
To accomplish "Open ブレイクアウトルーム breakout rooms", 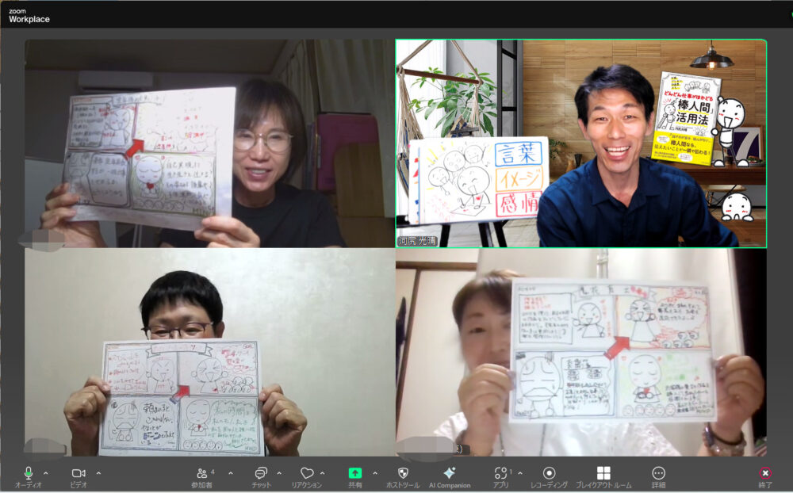I will 603,473.
